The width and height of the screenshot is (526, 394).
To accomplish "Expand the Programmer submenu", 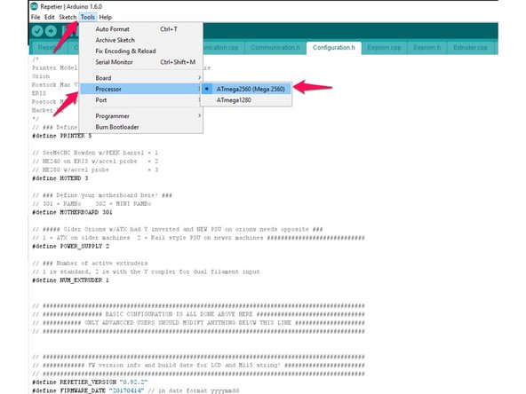I will [x=141, y=116].
